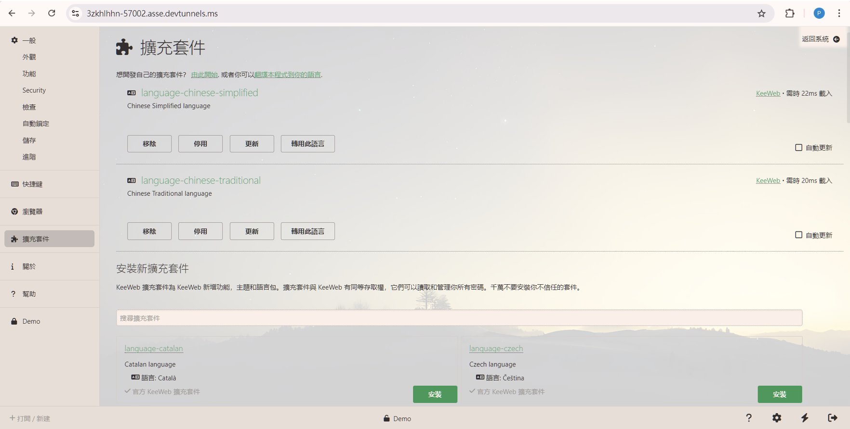Open the 由此開始 link
This screenshot has width=850, height=429.
(x=204, y=75)
